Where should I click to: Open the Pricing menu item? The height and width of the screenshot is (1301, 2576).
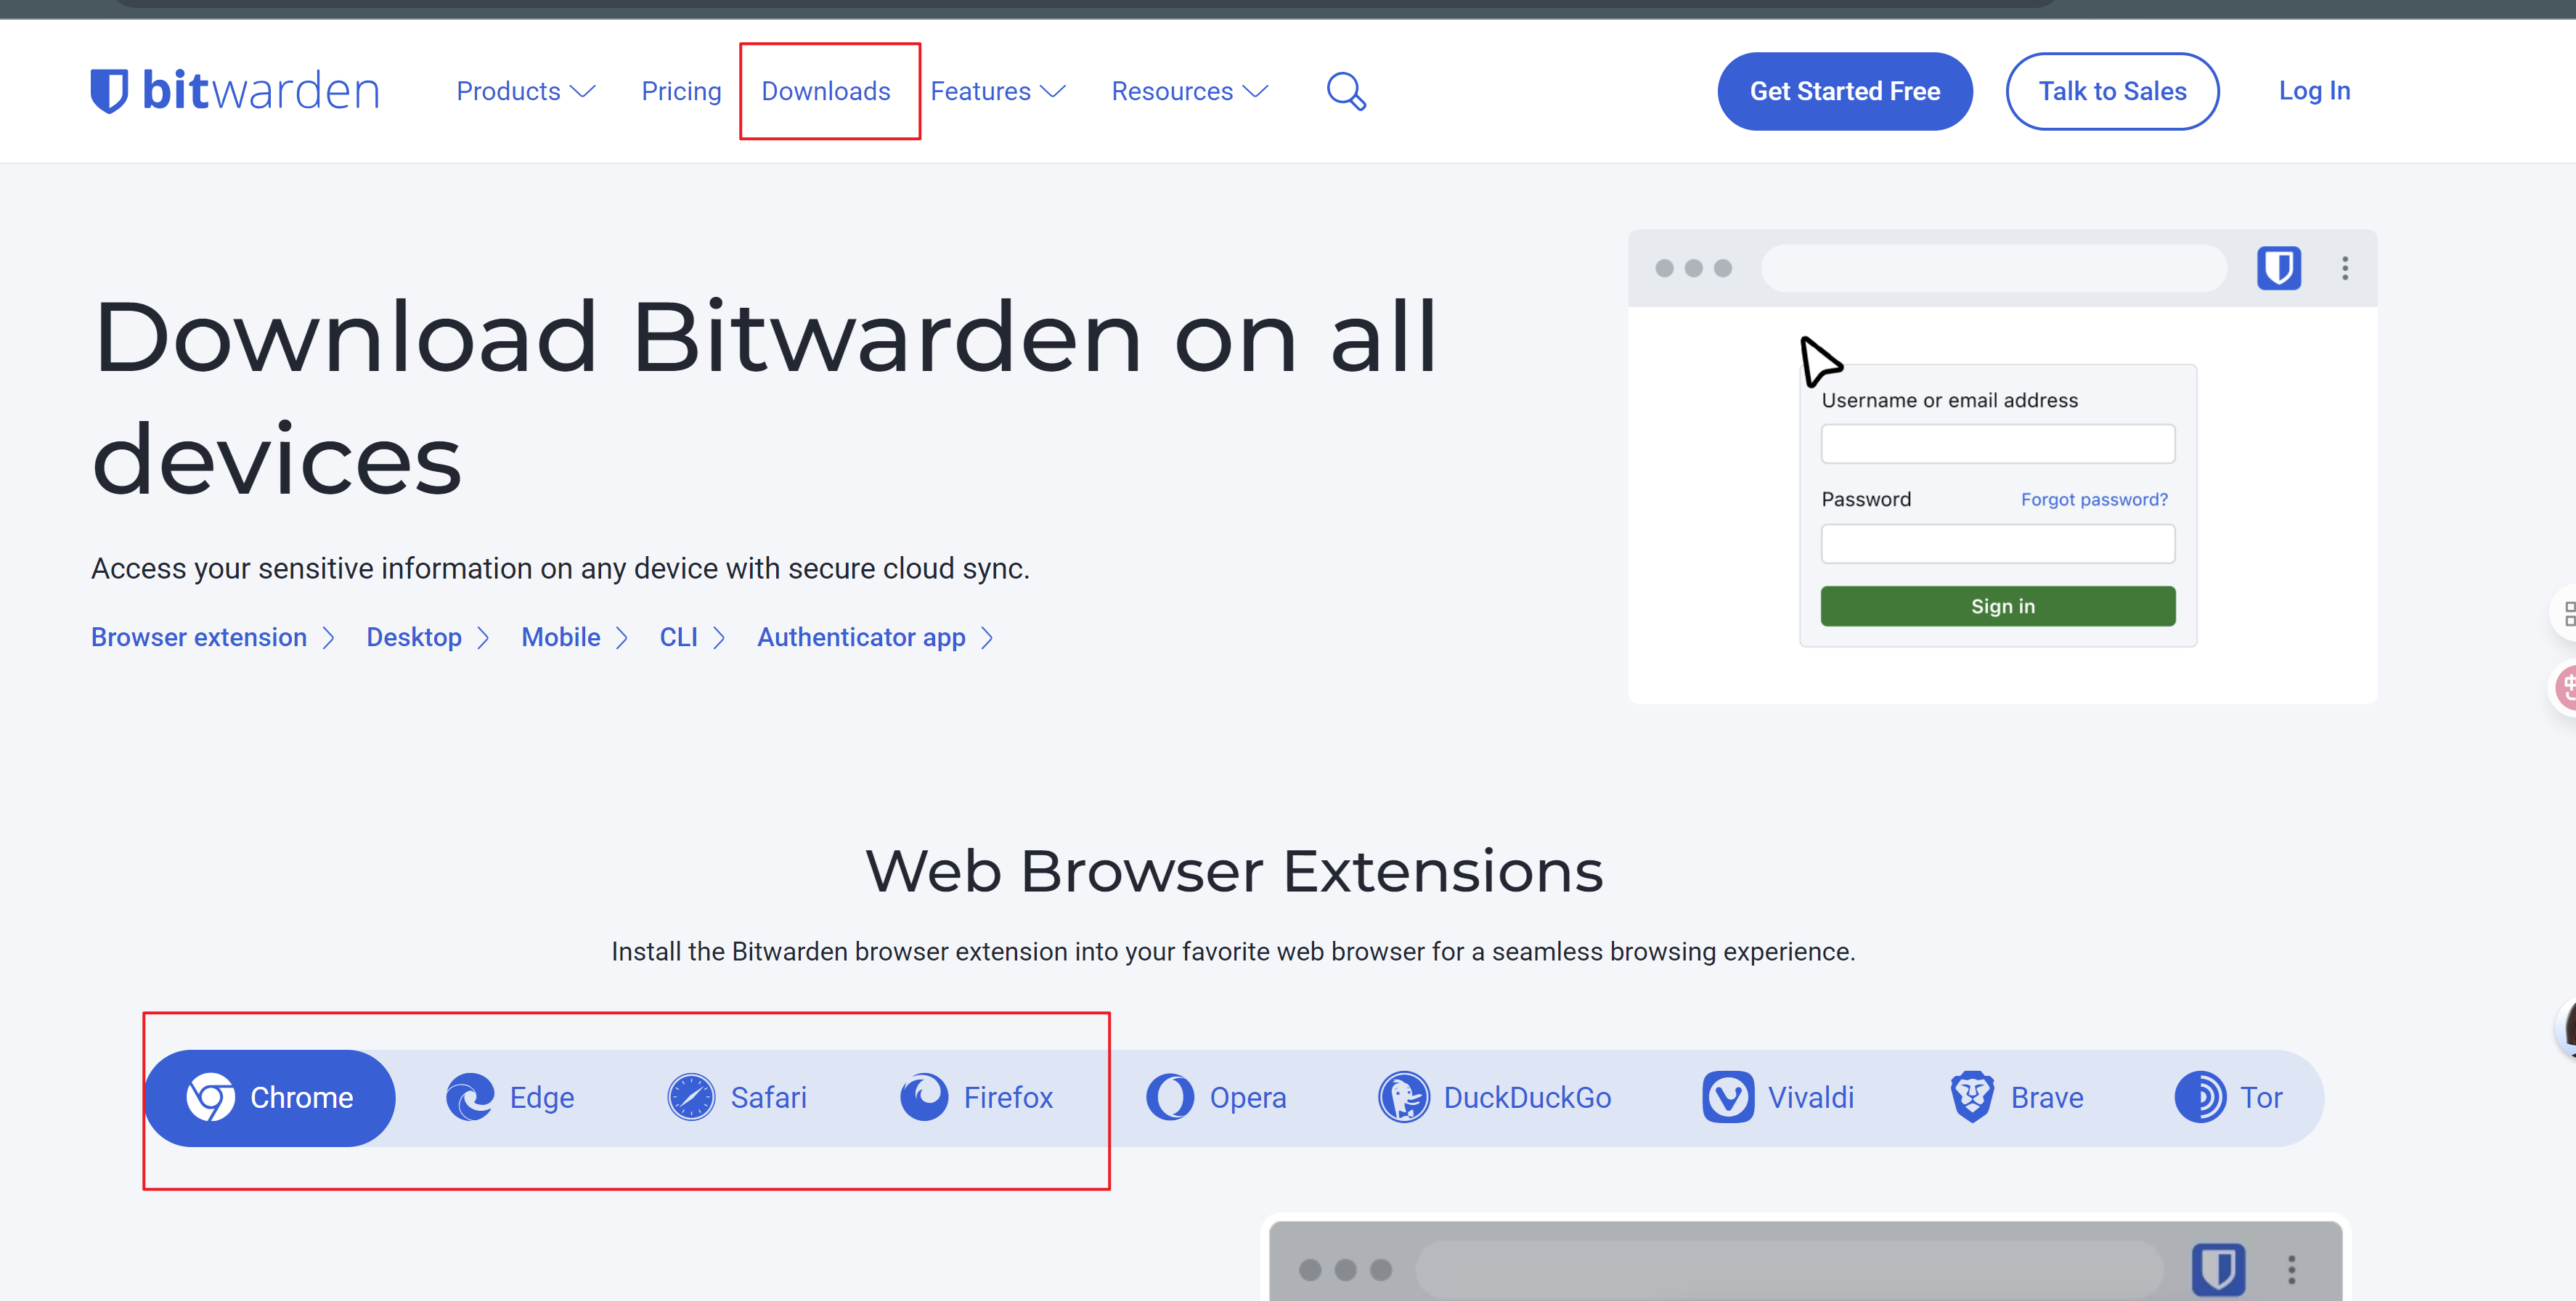tap(681, 91)
